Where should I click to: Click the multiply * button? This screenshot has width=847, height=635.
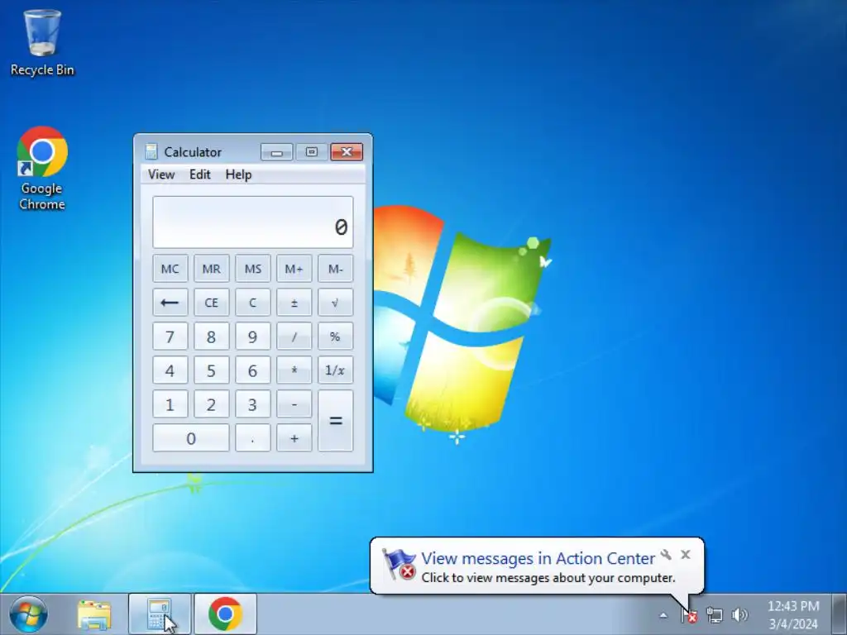(x=294, y=370)
